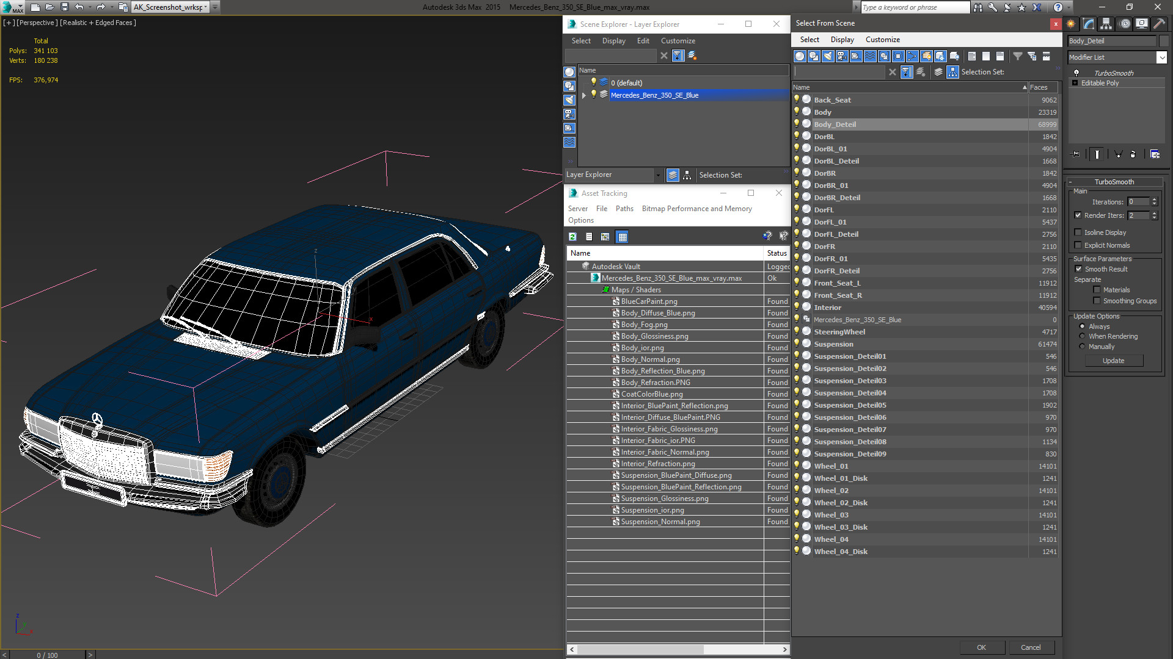Screen dimensions: 1173x659
Task: Click the OK button in Select From Scene
Action: (981, 647)
